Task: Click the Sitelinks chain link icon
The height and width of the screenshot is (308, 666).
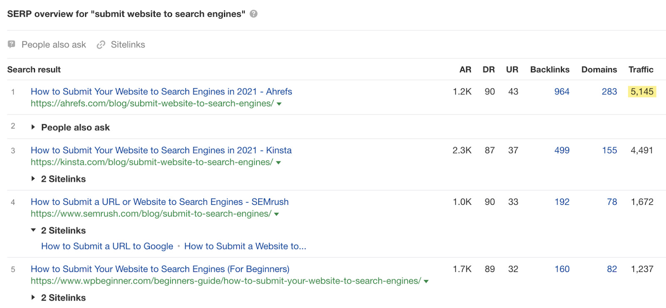Action: pyautogui.click(x=101, y=44)
